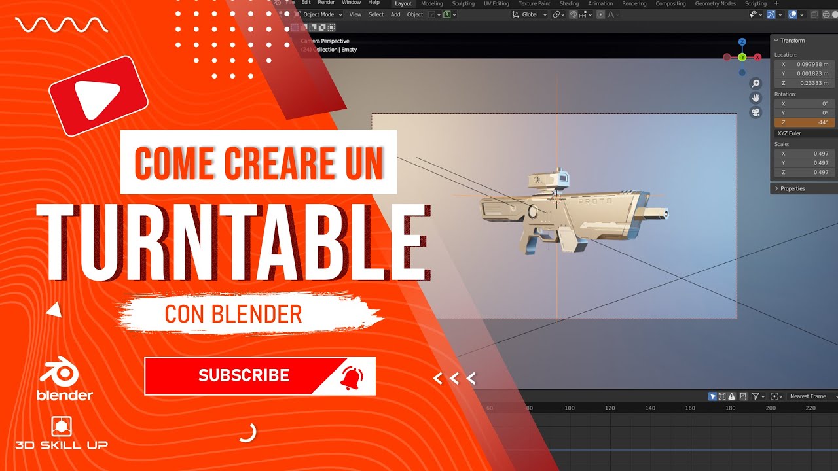
Task: Switch to the Animation workspace tab
Action: [x=600, y=3]
